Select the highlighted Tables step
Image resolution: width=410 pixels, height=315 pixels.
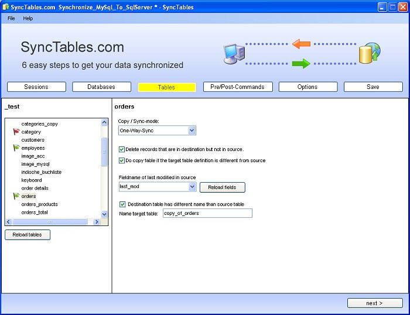tap(167, 87)
